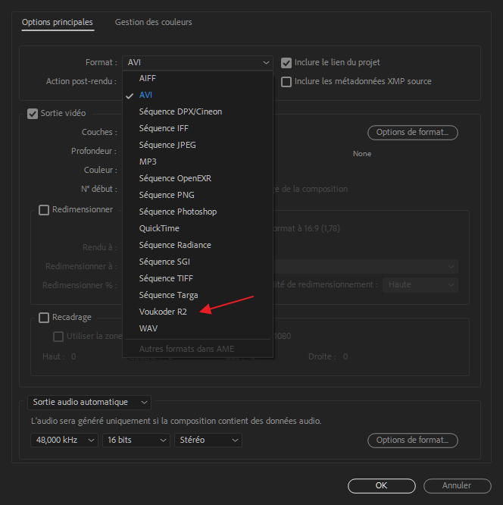This screenshot has height=505, width=503.
Task: Toggle Inclure le lien du projet checkbox
Action: click(287, 62)
